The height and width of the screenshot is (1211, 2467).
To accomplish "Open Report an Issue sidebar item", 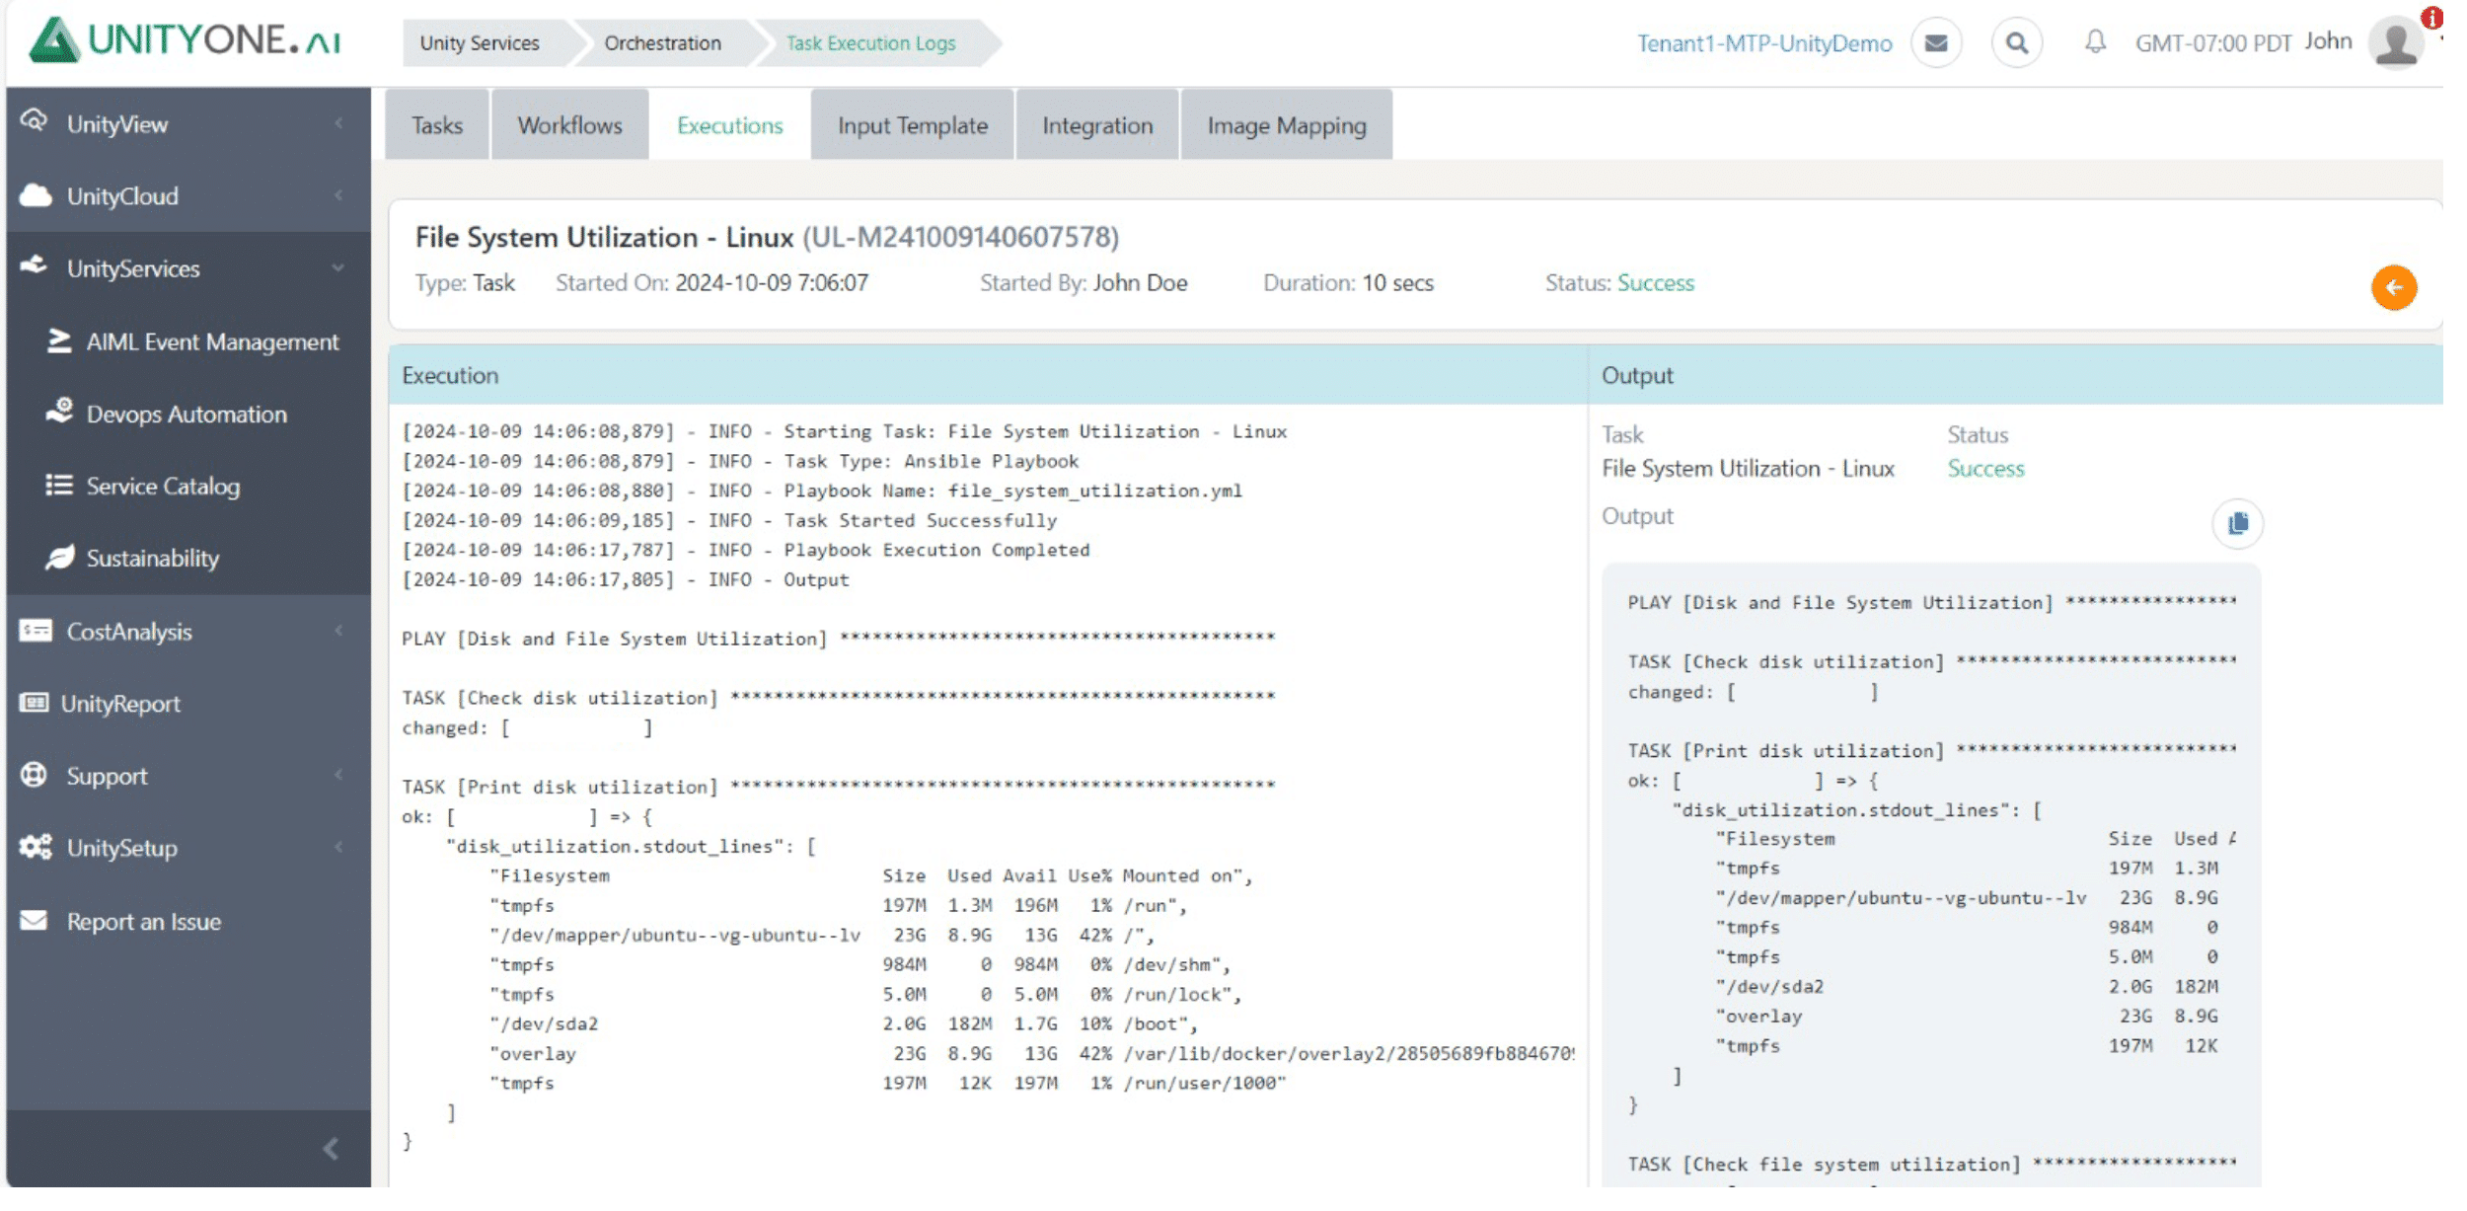I will click(144, 922).
